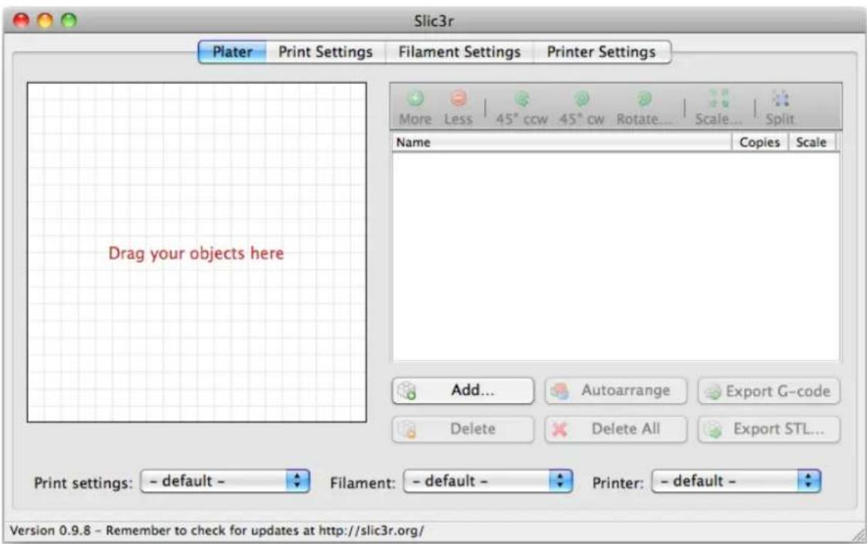Open the Print settings preset dropdown

tap(225, 481)
